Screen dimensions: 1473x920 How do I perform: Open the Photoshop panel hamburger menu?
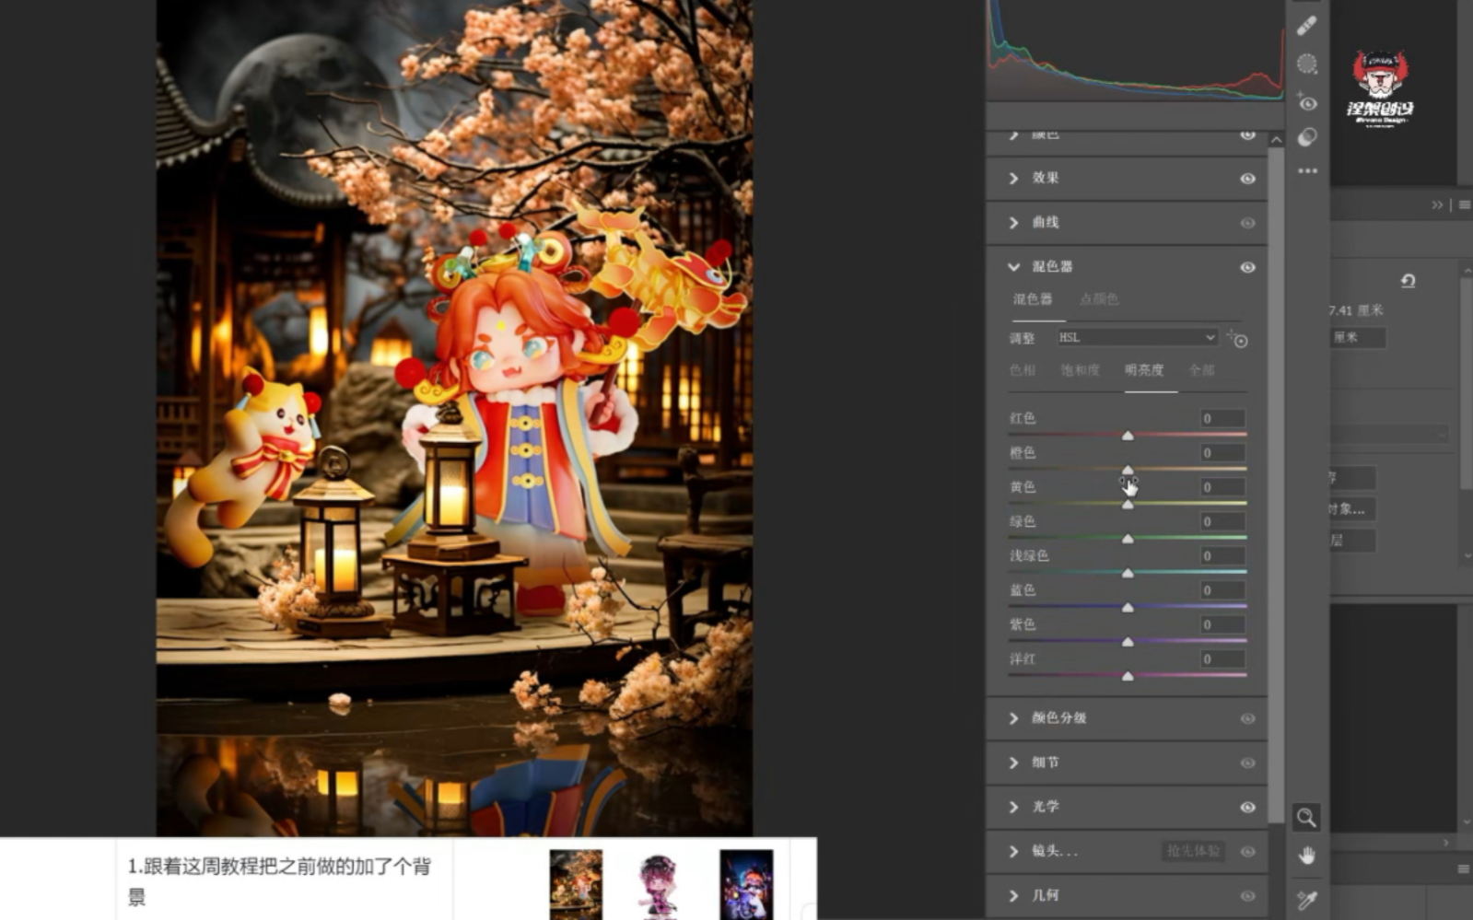(x=1465, y=204)
